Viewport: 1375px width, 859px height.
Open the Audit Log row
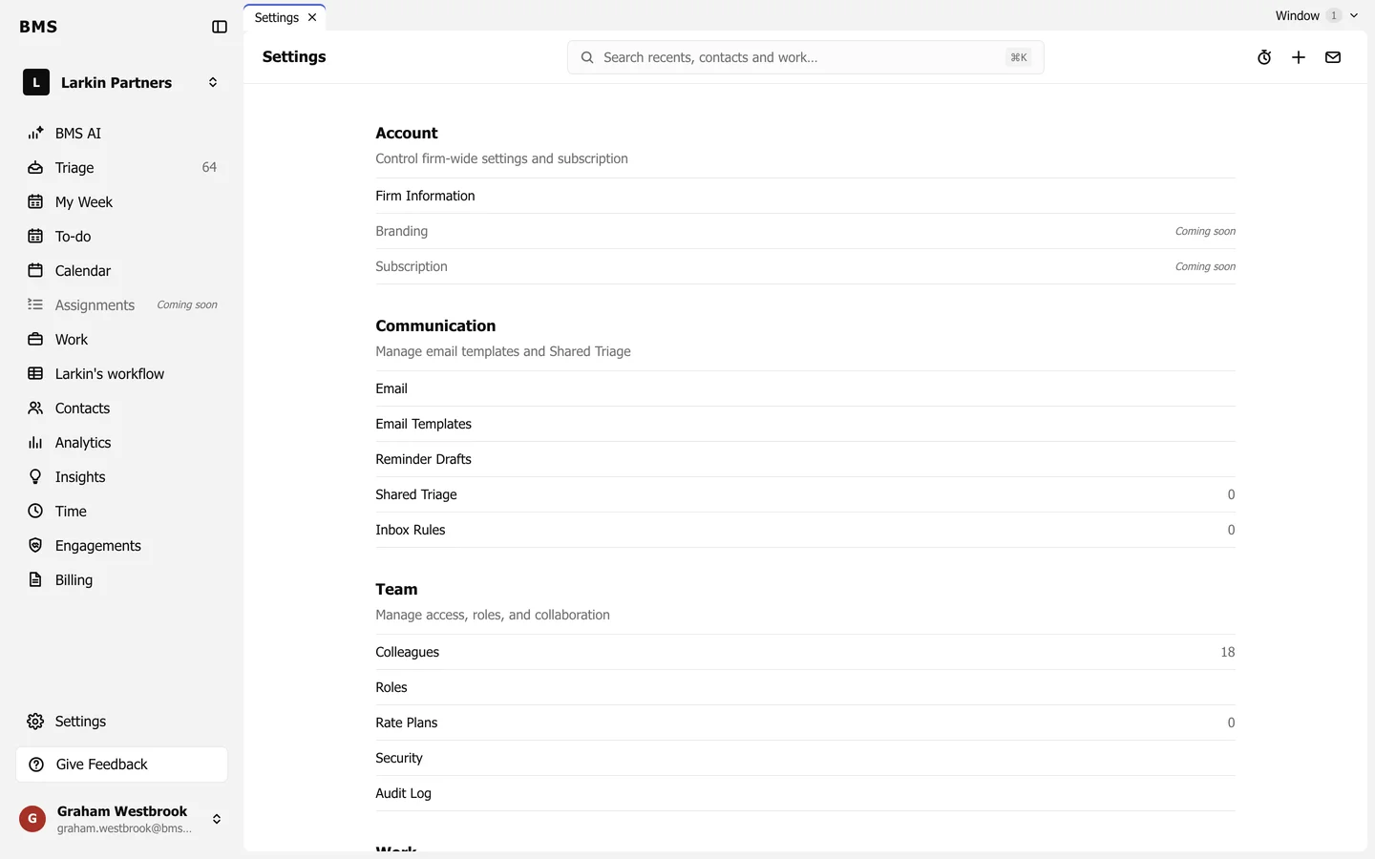click(x=805, y=793)
